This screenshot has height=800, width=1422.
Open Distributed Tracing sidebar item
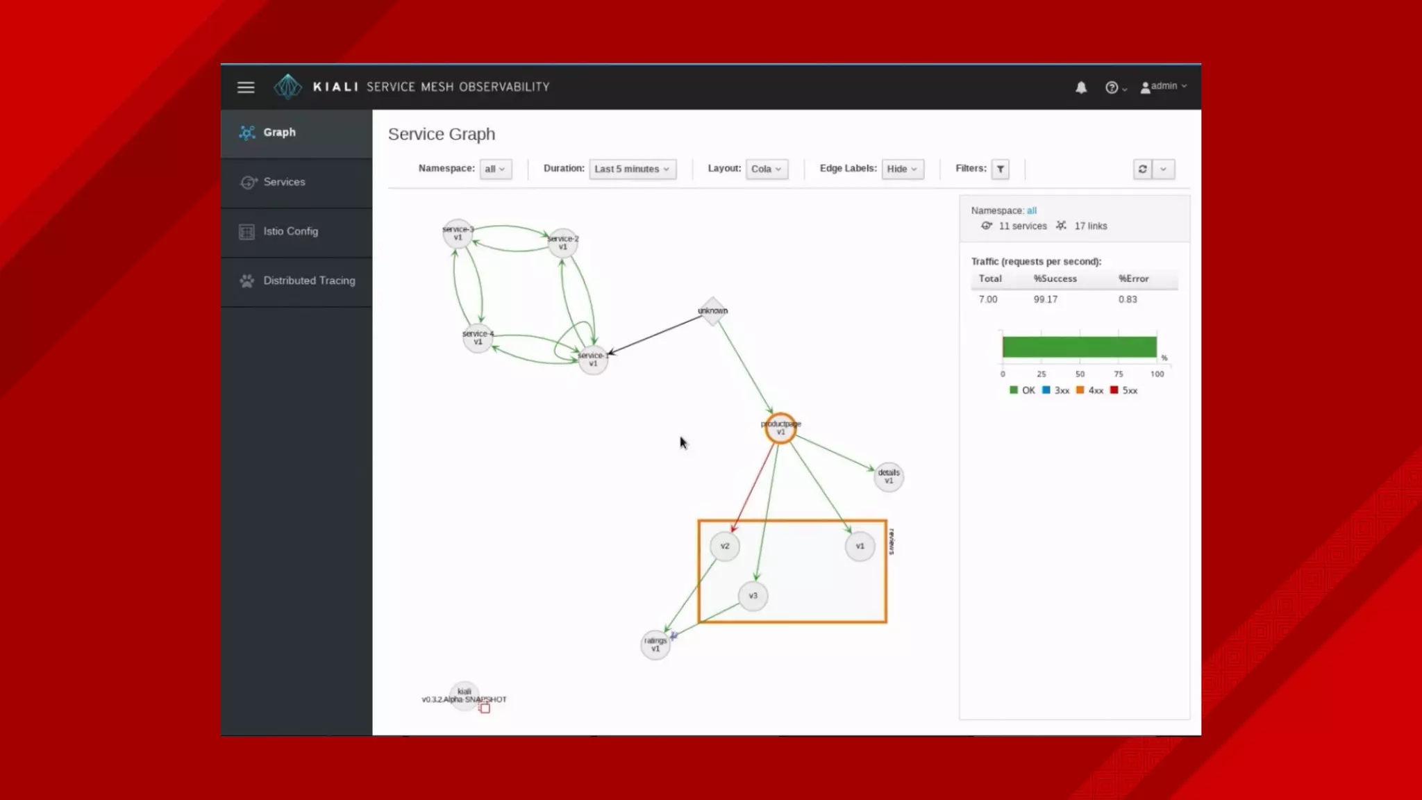(308, 281)
